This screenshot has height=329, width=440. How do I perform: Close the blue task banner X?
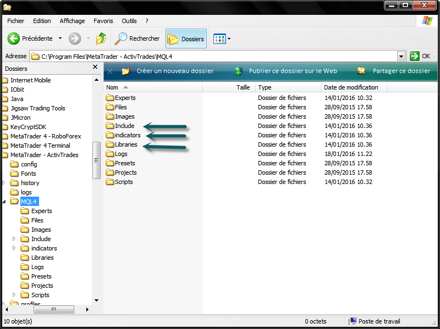point(109,71)
